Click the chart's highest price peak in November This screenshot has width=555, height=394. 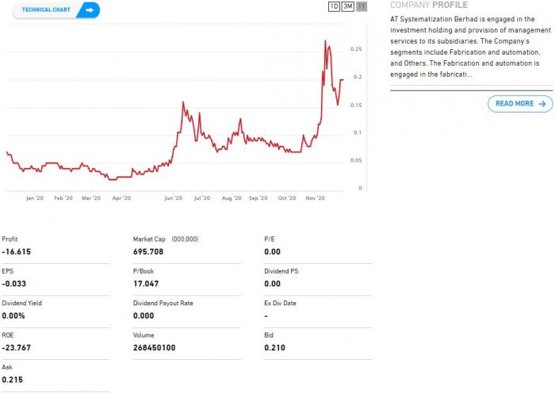point(325,41)
